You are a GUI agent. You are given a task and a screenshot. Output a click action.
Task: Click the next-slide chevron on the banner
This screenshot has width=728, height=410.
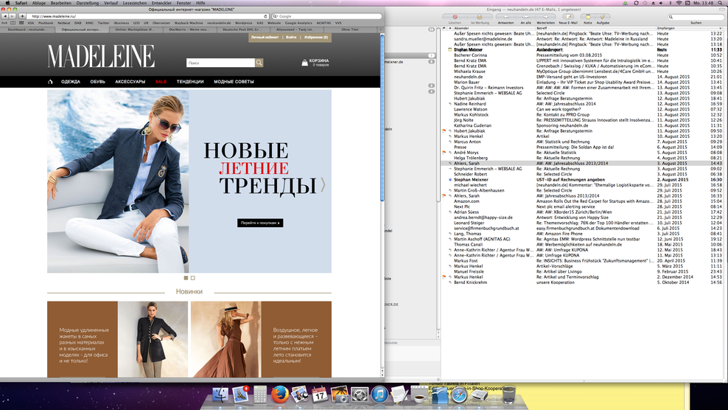click(323, 184)
